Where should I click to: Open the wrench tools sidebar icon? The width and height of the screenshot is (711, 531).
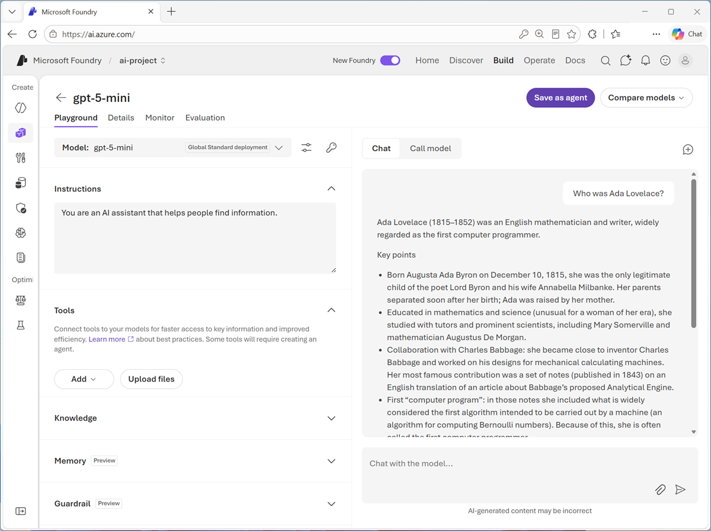click(21, 158)
